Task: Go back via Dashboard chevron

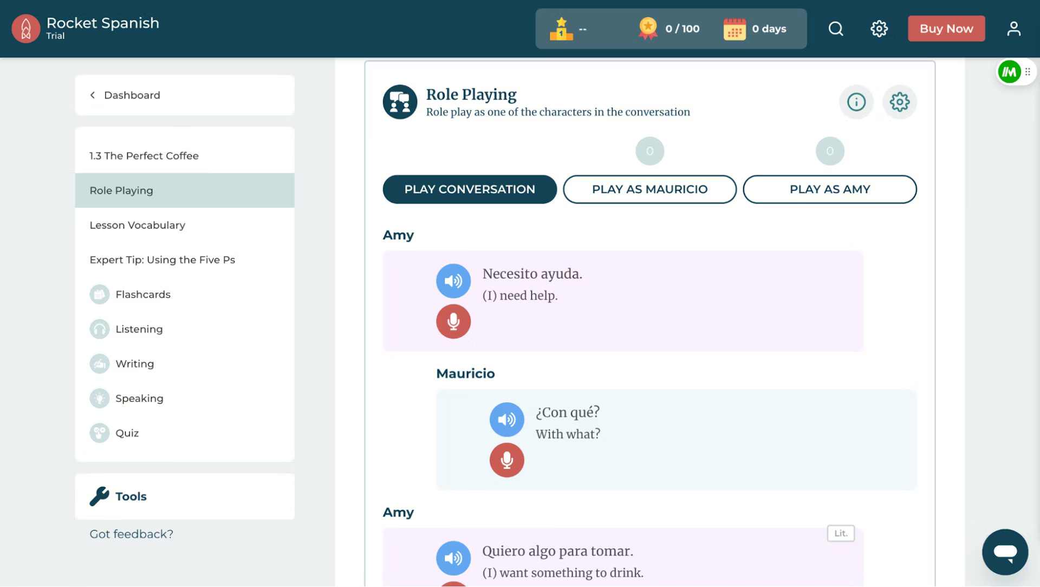Action: point(93,95)
